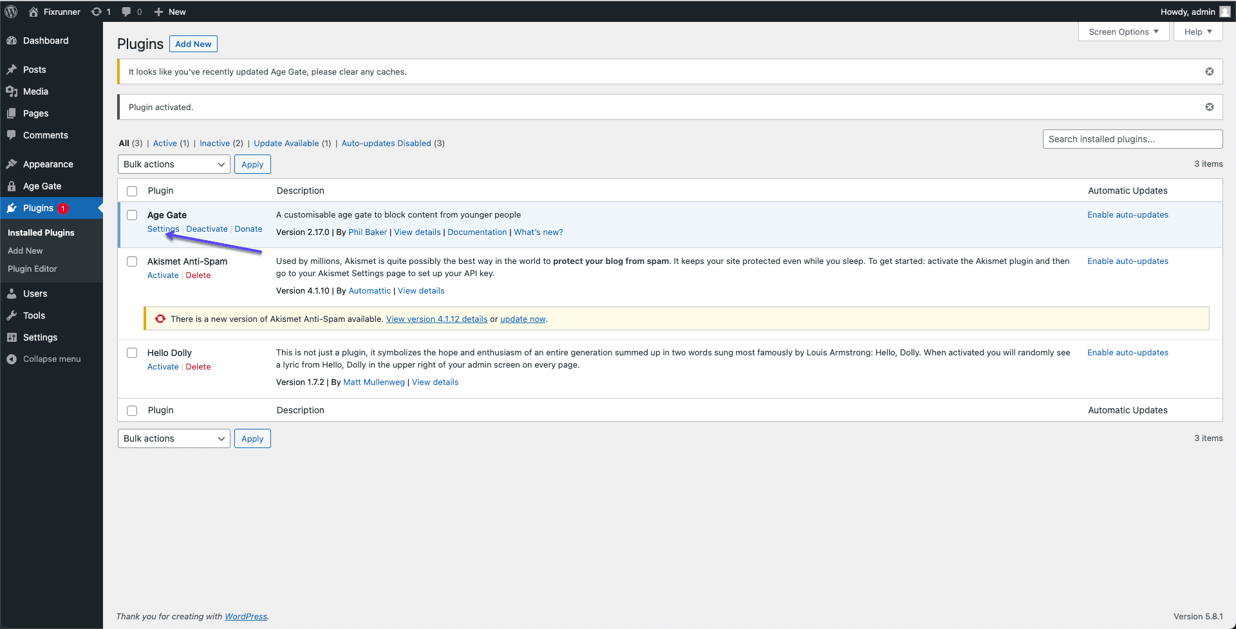Open Matt Mullenweg author link
This screenshot has height=629, width=1236.
tap(374, 382)
